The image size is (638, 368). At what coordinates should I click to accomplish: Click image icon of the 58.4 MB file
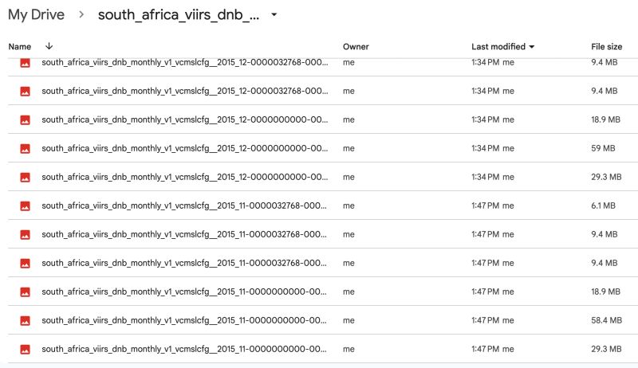(26, 321)
